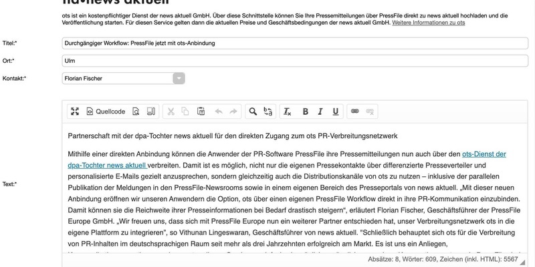Viewport: 535px width, 267px height.
Task: Follow the ots-Dienst der dpa-Tochter link in text
Action: [x=484, y=154]
